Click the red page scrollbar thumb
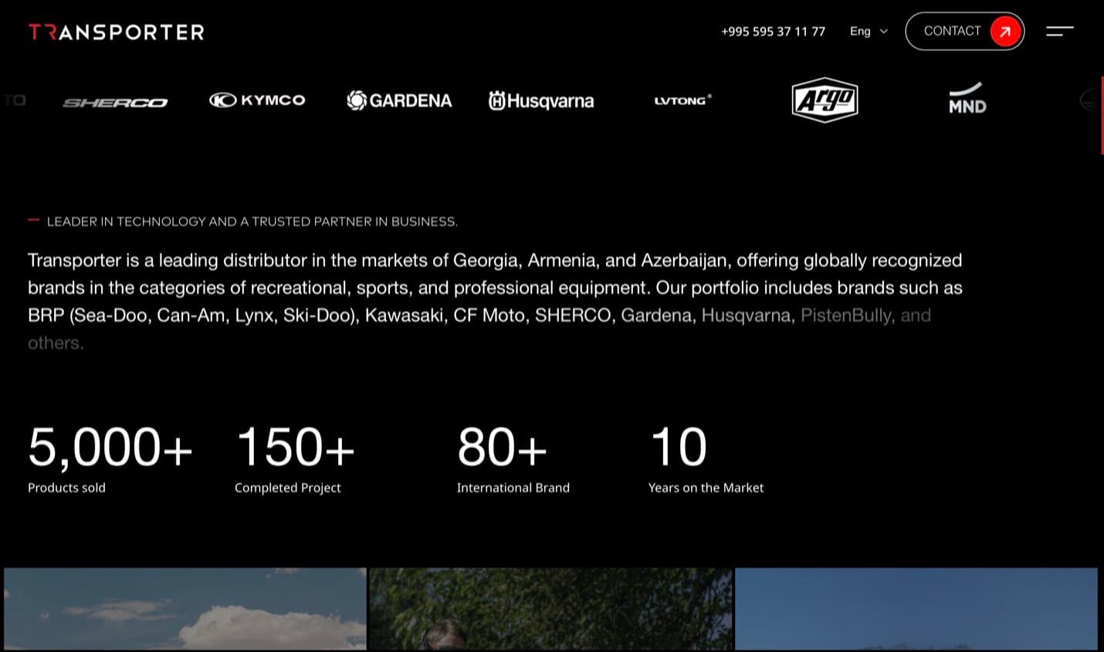This screenshot has height=652, width=1104. 1102,116
